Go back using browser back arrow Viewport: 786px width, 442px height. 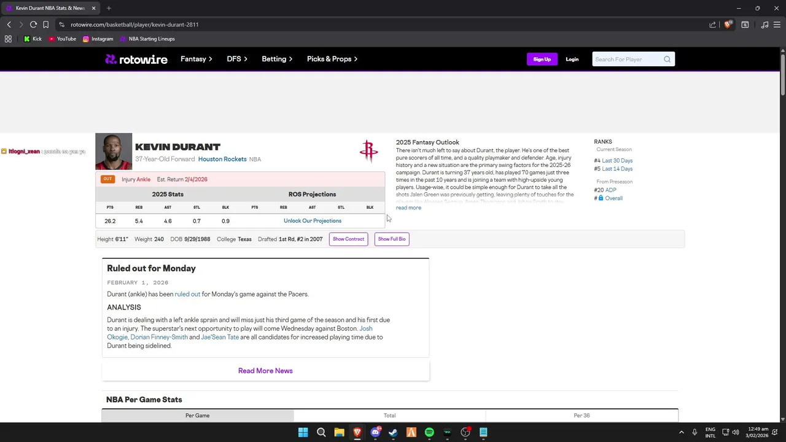point(9,25)
